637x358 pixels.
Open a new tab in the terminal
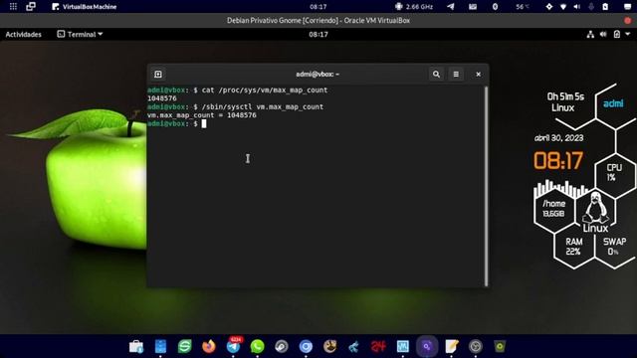pyautogui.click(x=158, y=75)
